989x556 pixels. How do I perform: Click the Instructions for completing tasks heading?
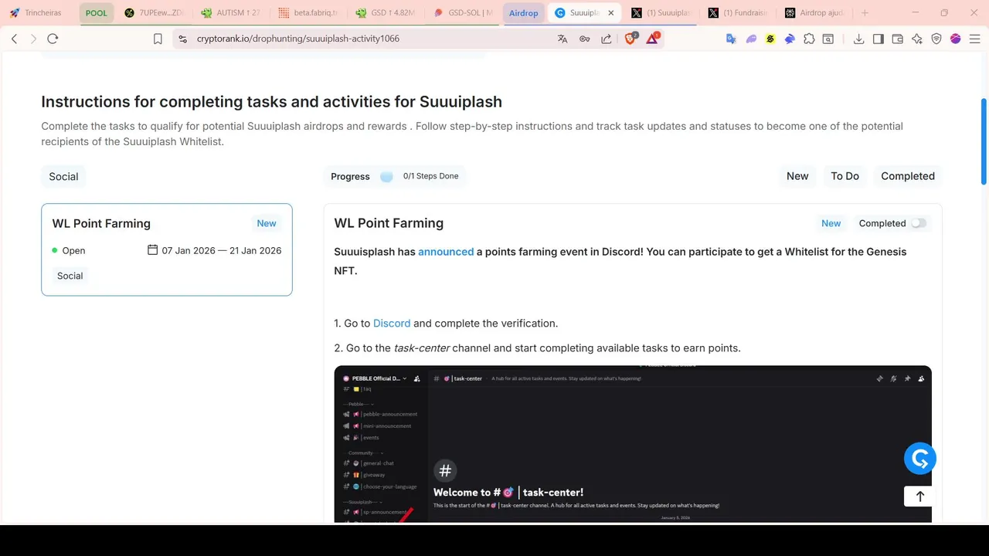point(271,102)
